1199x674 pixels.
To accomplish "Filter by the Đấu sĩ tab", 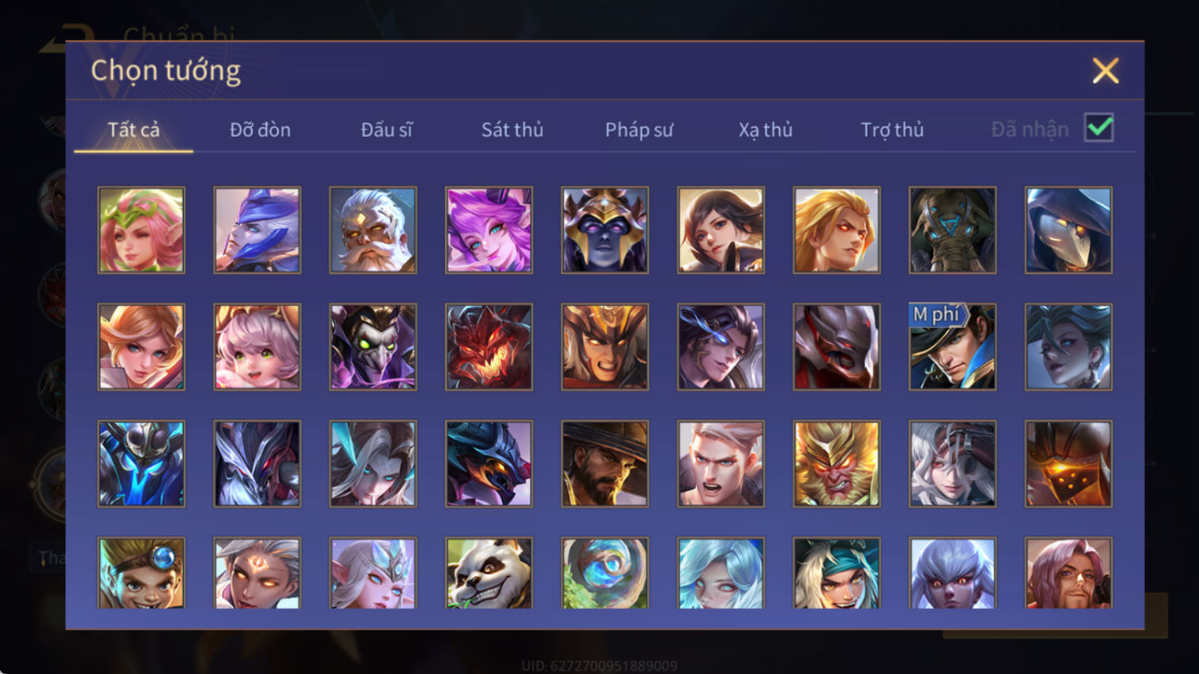I will pos(386,130).
